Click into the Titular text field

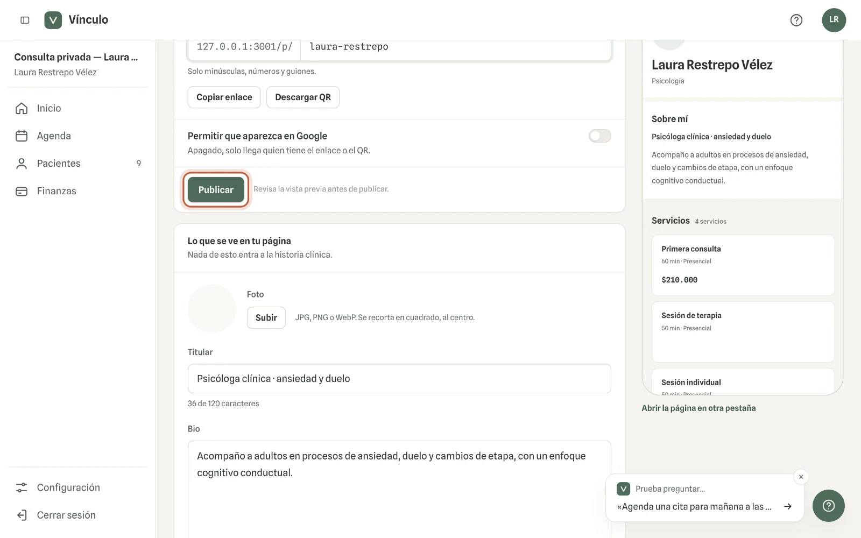pyautogui.click(x=399, y=379)
